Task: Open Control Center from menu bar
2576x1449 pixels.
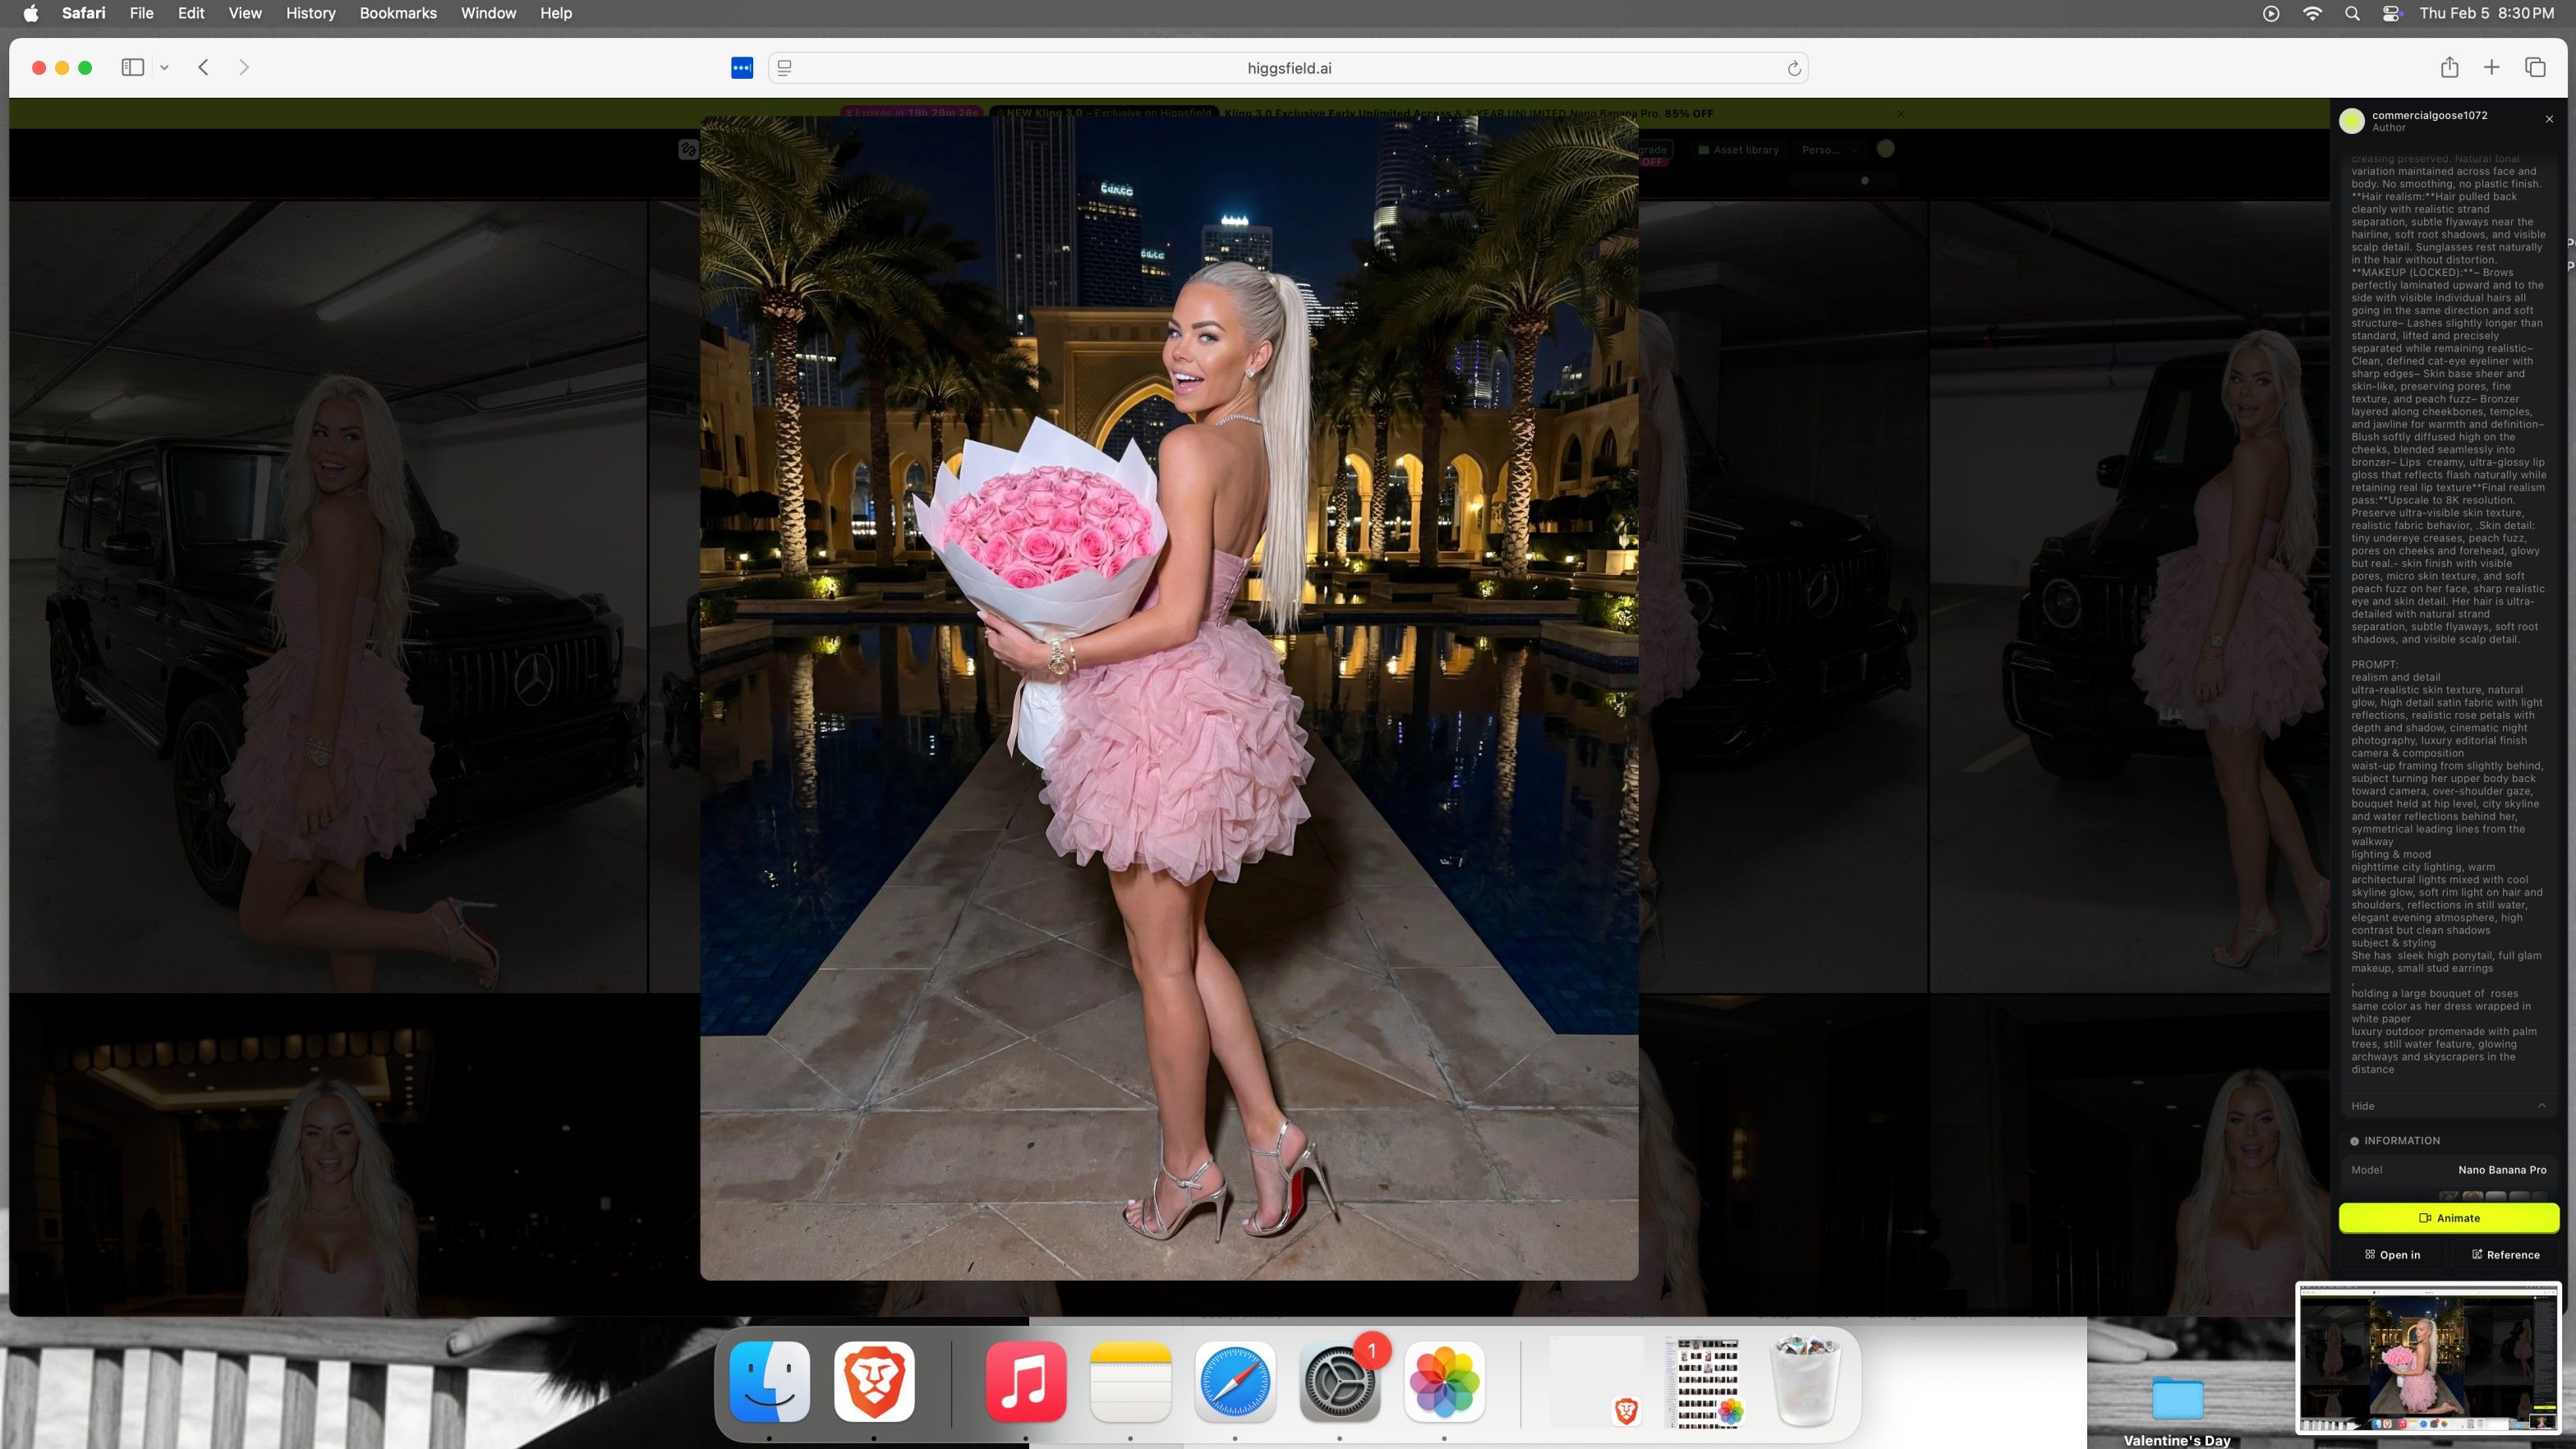Action: click(2392, 13)
